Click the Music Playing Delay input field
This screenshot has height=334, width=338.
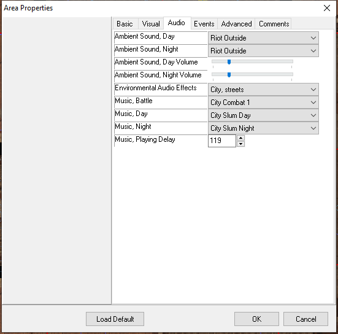coord(222,141)
